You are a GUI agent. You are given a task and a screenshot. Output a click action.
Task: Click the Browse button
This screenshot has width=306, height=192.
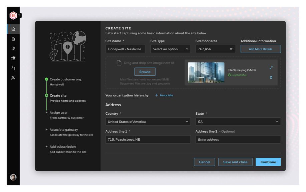click(145, 72)
